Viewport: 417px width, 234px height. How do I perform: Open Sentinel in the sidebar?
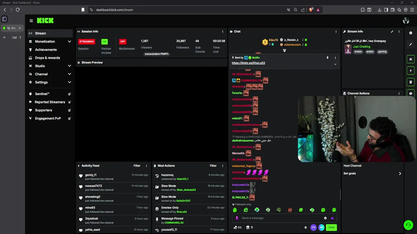tap(50, 94)
